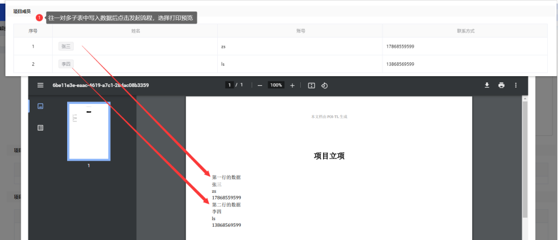The height and width of the screenshot is (240, 558).
Task: Click the red step 1 annotation badge
Action: 39,18
